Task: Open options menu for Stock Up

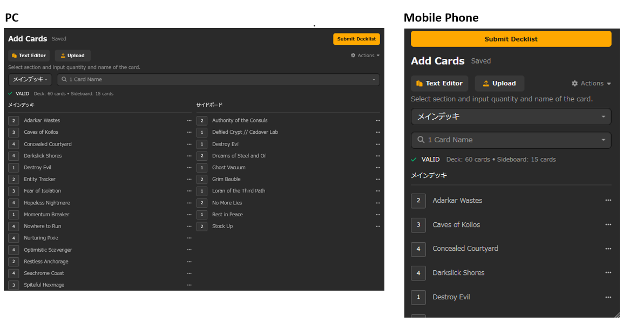Action: tap(378, 226)
